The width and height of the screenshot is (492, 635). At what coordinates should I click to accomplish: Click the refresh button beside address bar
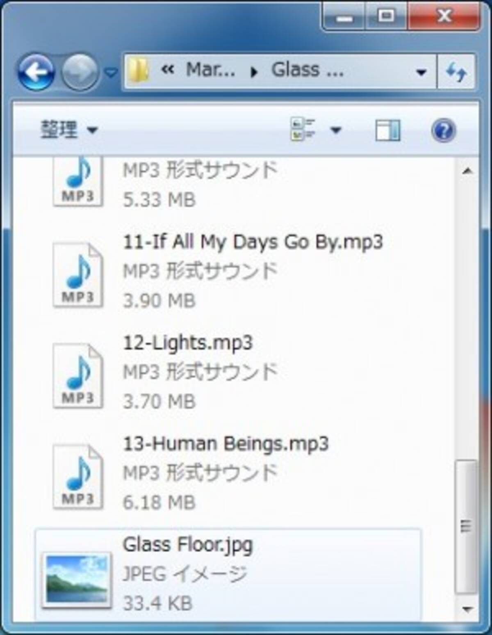[x=456, y=72]
